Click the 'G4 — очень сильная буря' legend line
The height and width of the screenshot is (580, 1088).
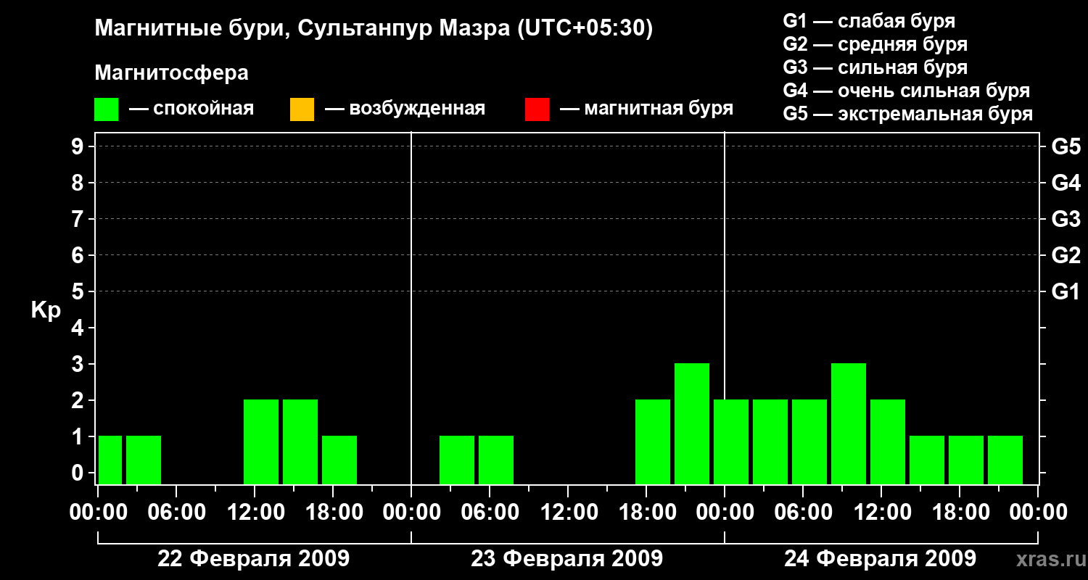tap(907, 91)
